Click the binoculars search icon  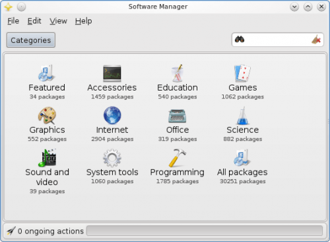240,40
